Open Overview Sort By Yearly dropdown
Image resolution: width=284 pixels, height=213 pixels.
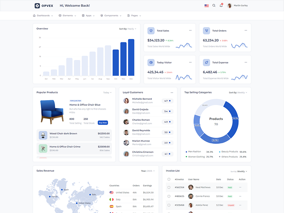pos(128,29)
